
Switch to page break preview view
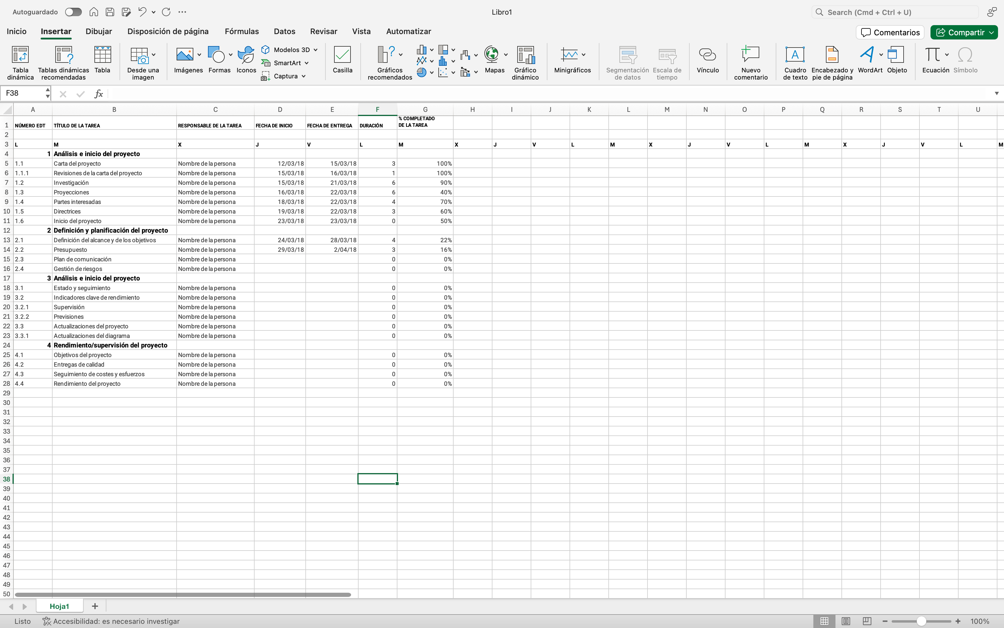pyautogui.click(x=867, y=621)
